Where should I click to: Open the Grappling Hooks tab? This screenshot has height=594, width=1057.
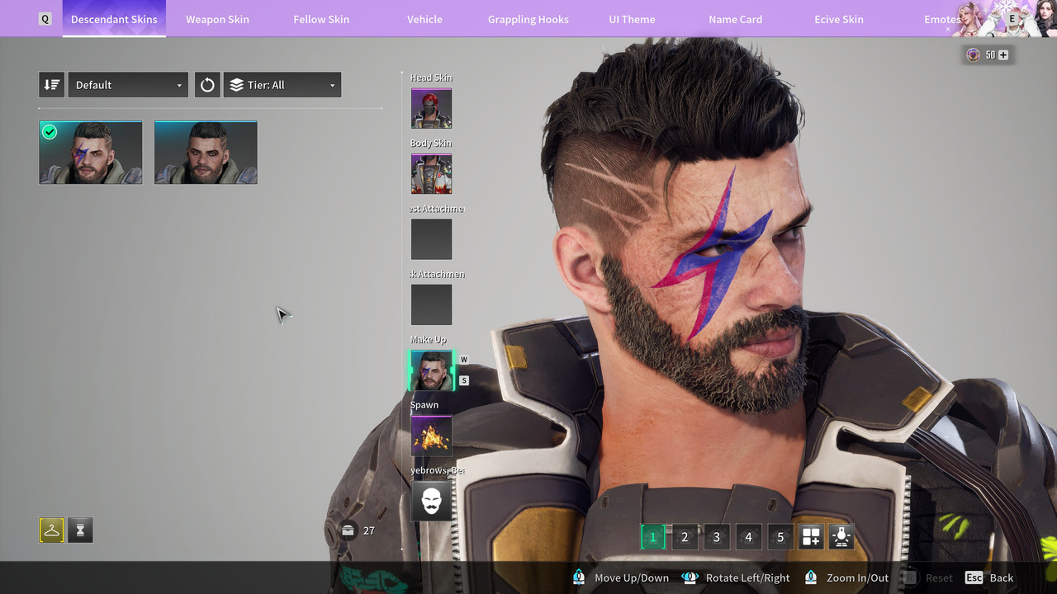pos(528,19)
